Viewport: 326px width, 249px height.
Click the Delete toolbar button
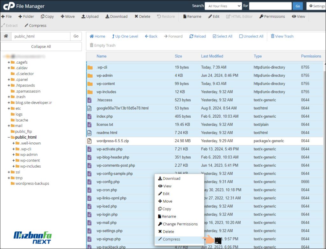pyautogui.click(x=142, y=17)
